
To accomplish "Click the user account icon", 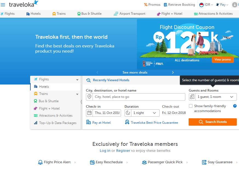I will coord(235,5).
